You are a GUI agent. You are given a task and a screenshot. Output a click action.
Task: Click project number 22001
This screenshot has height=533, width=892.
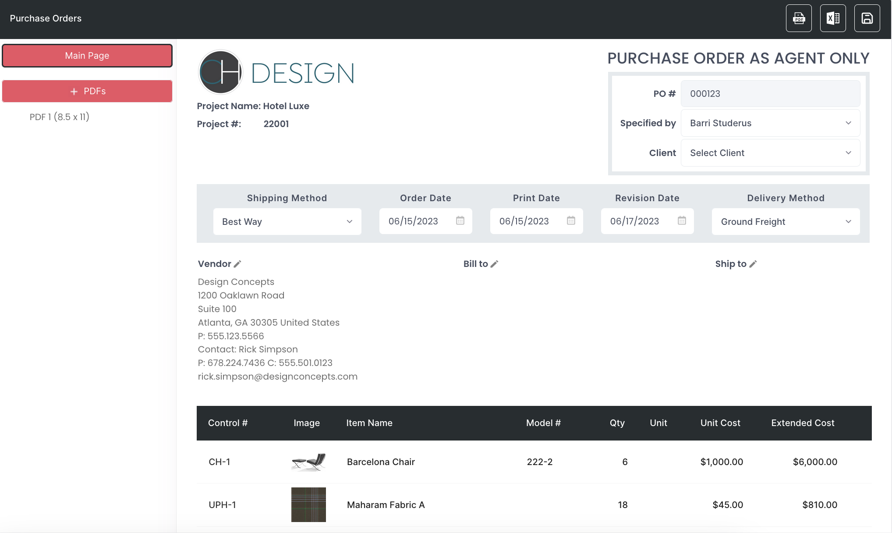(x=276, y=124)
